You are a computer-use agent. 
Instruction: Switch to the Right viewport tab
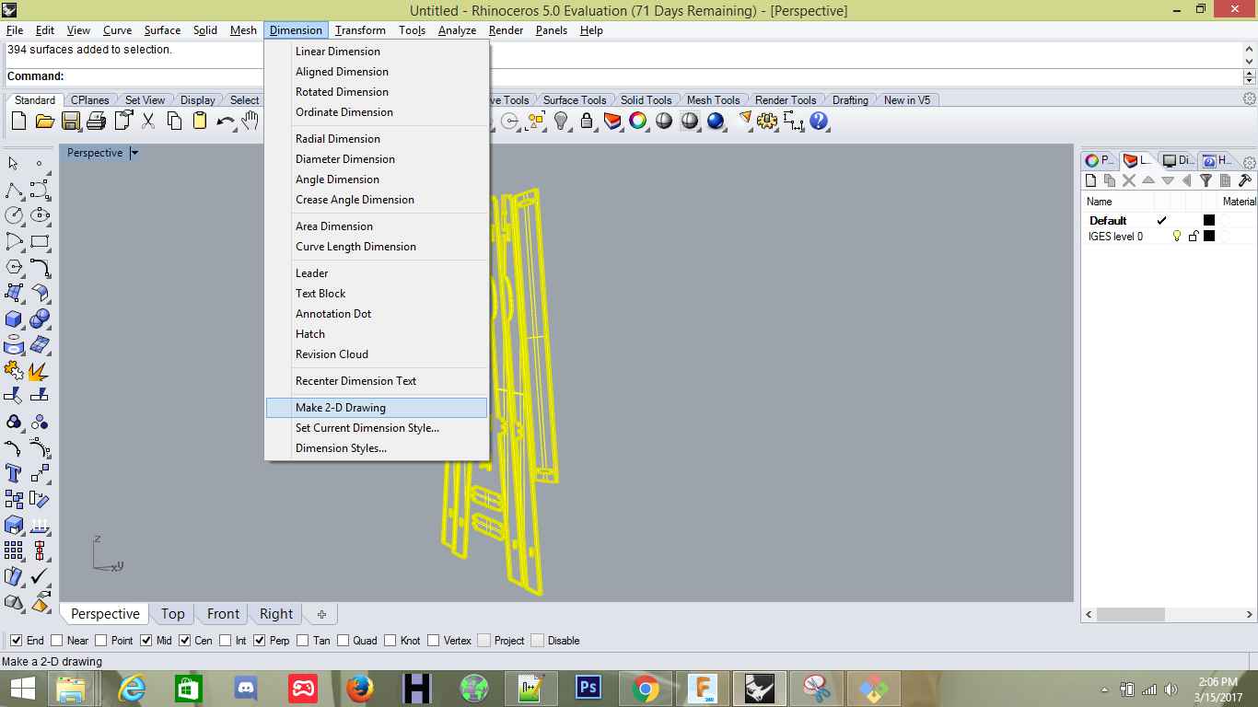(276, 614)
